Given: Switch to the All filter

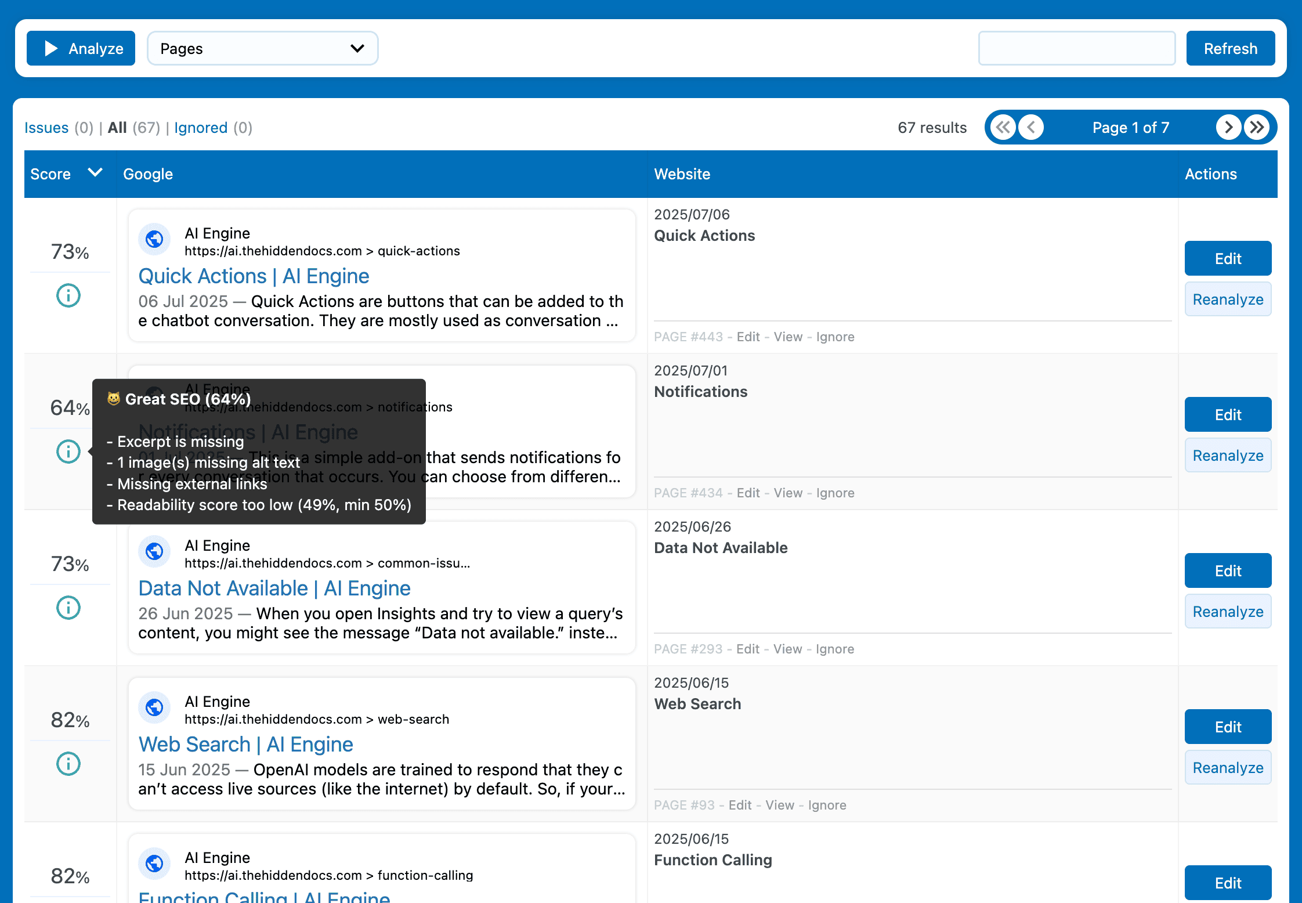Looking at the screenshot, I should [x=117, y=128].
